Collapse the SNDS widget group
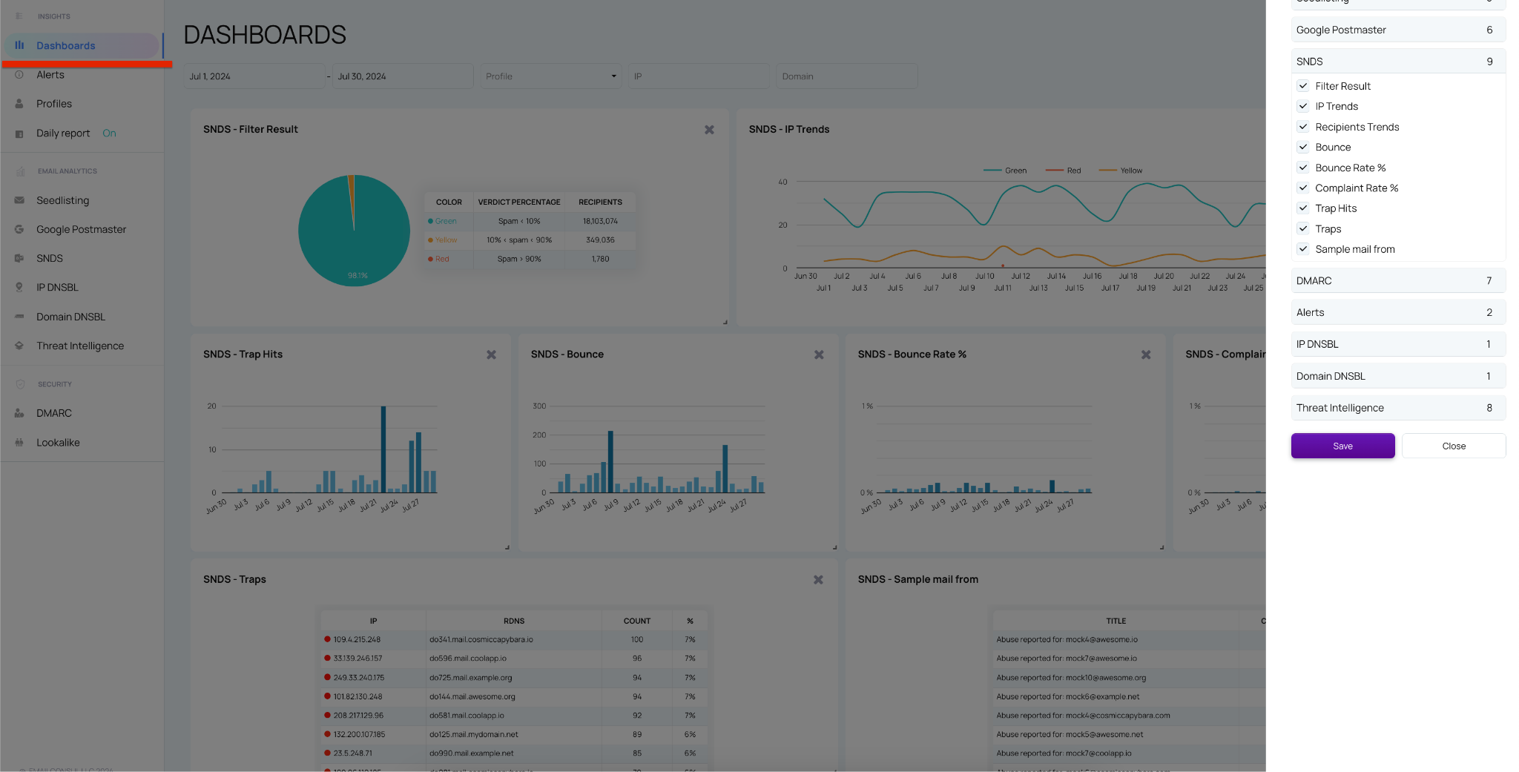1519x772 pixels. 1398,62
